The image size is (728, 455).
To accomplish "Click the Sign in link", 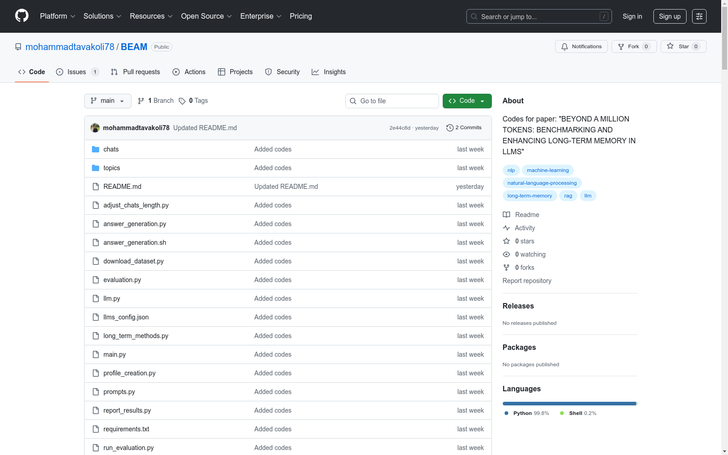I will click(x=632, y=16).
